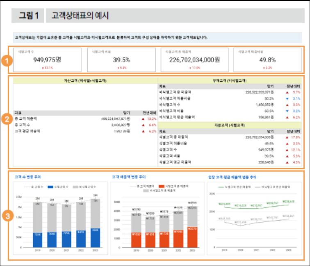
Task: Click the 총 고객 수 dotted legend entry
Action: 34,187
